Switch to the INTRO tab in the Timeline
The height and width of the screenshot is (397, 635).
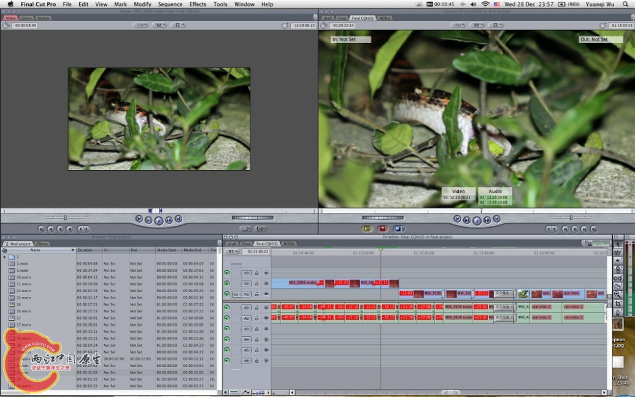pyautogui.click(x=289, y=244)
